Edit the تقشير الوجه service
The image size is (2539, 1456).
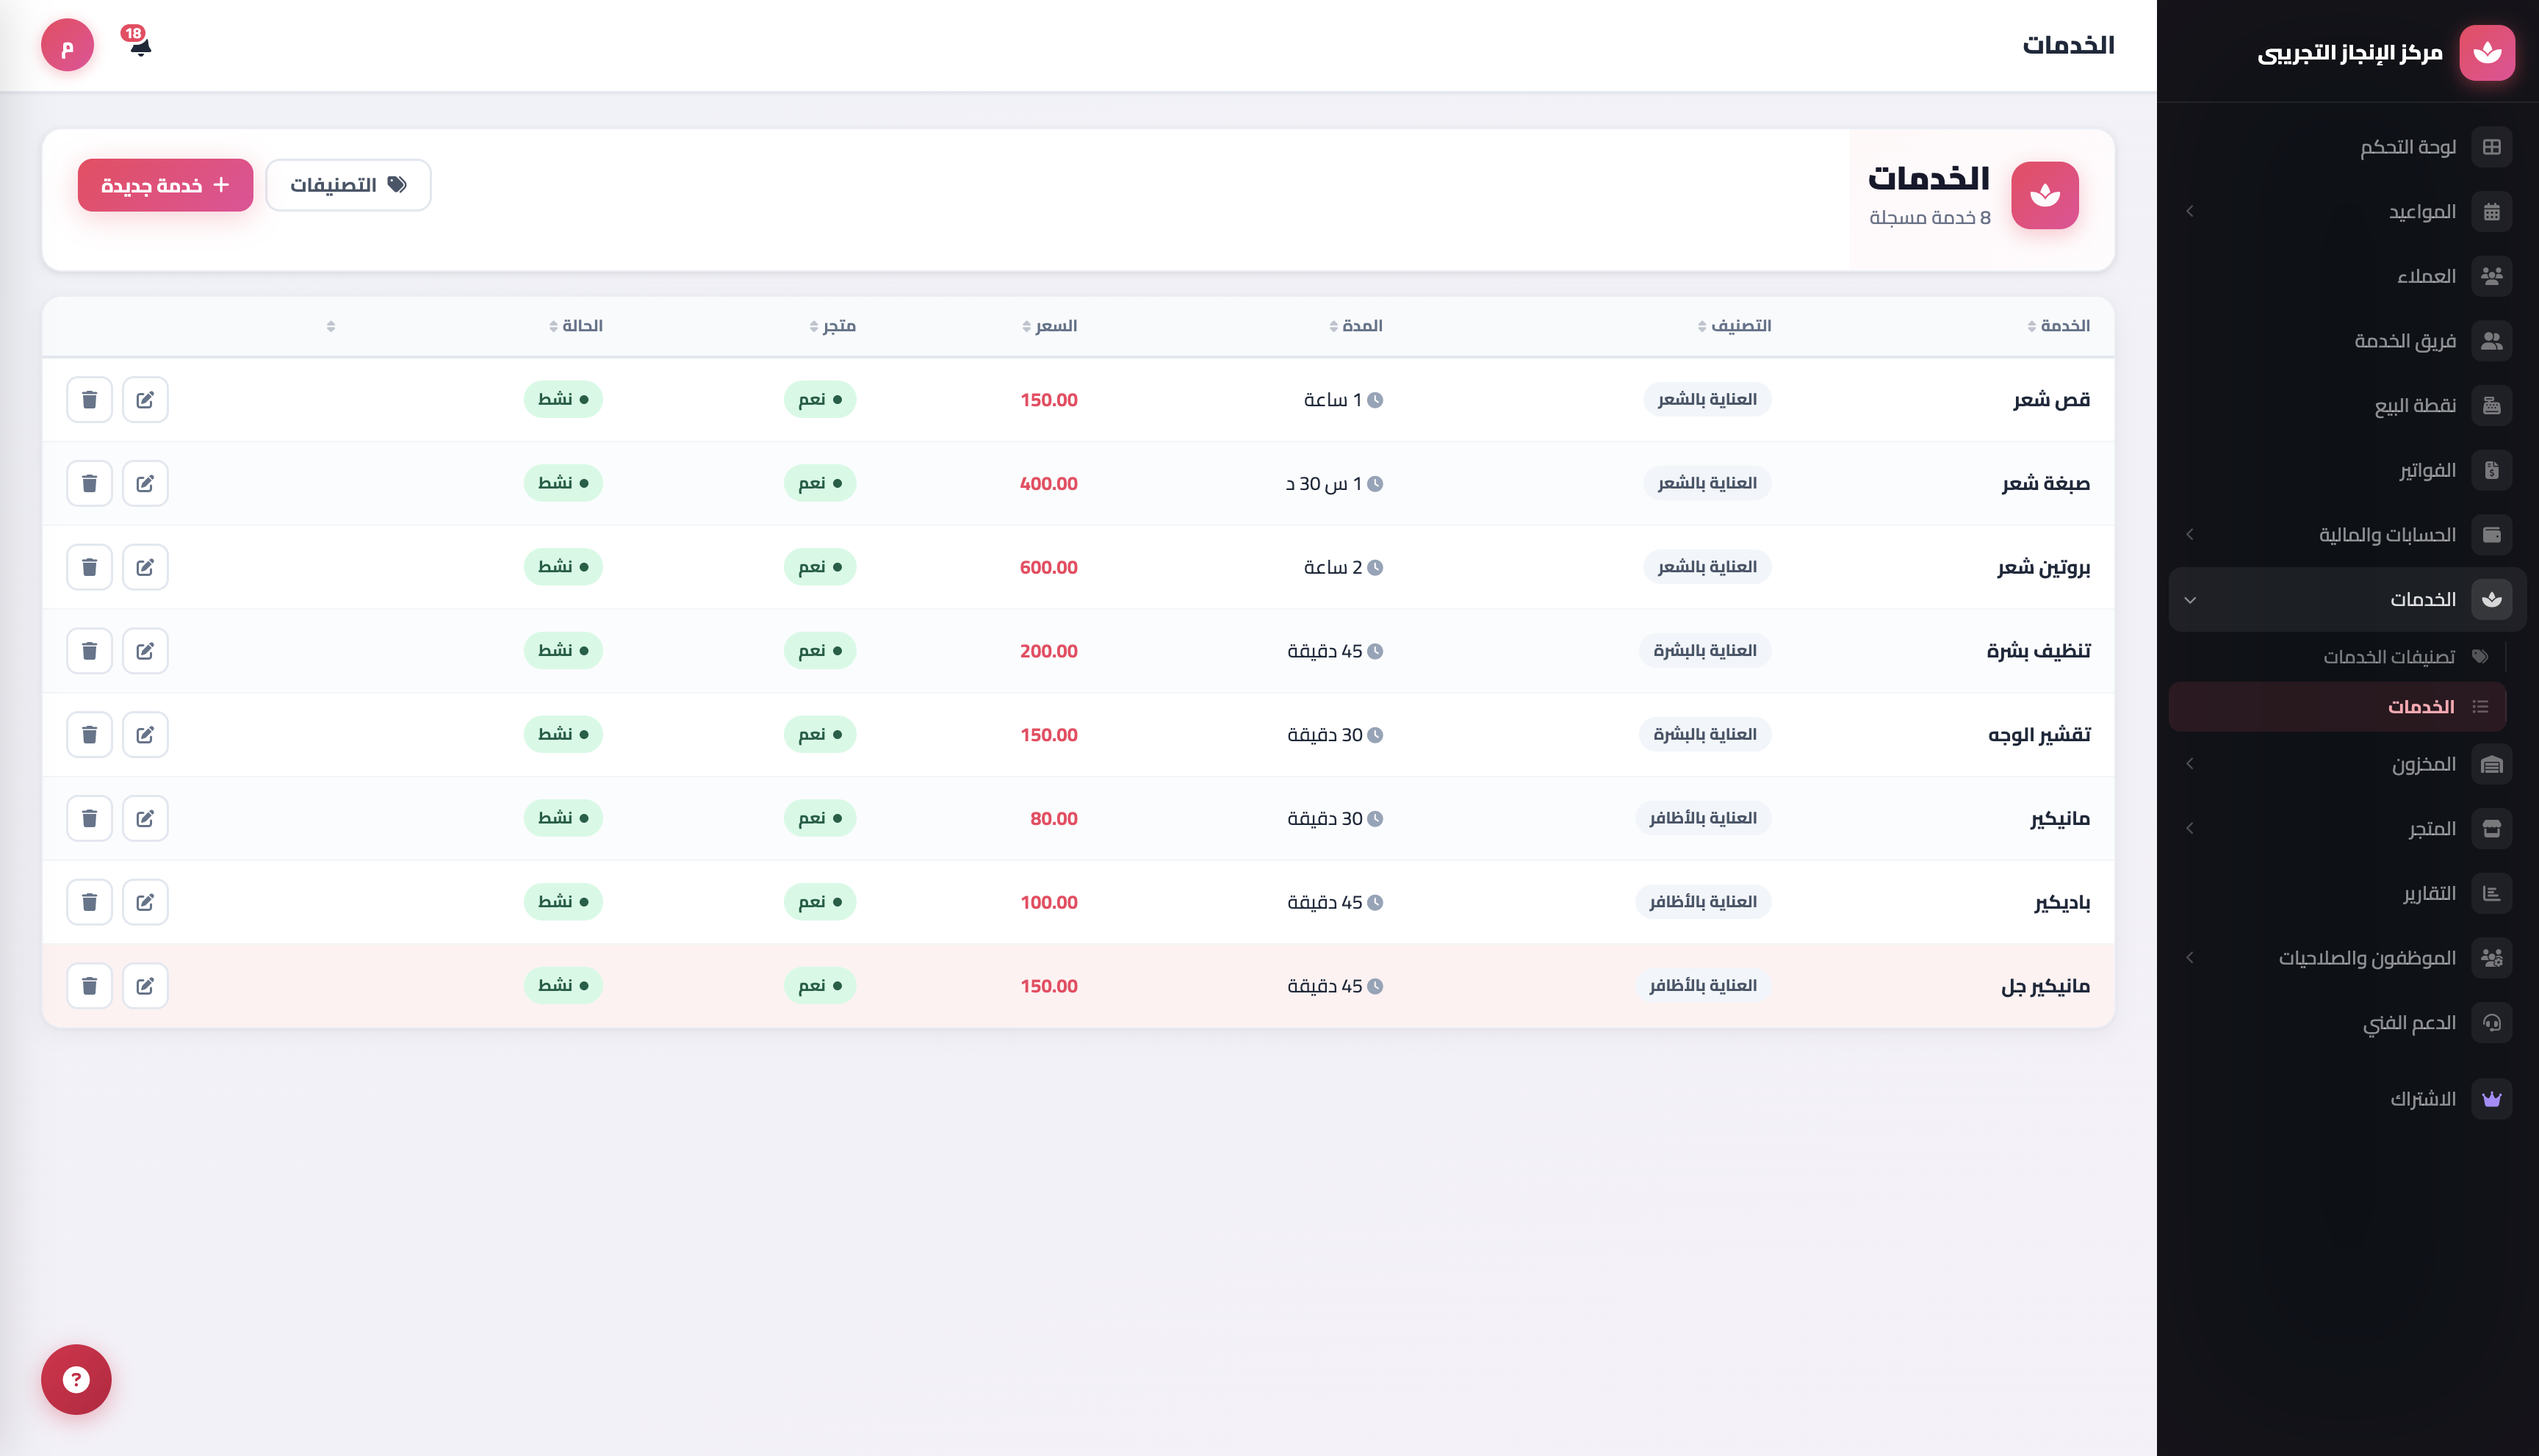[x=145, y=735]
